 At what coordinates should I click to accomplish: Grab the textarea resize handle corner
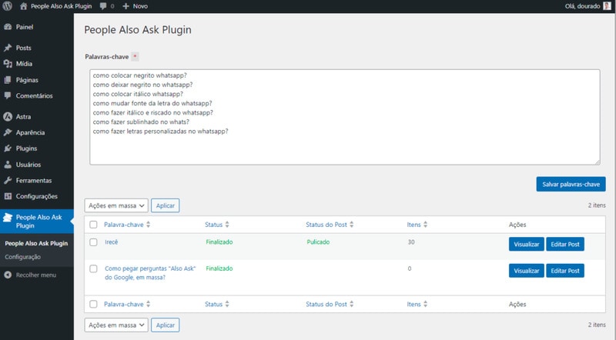tap(598, 162)
